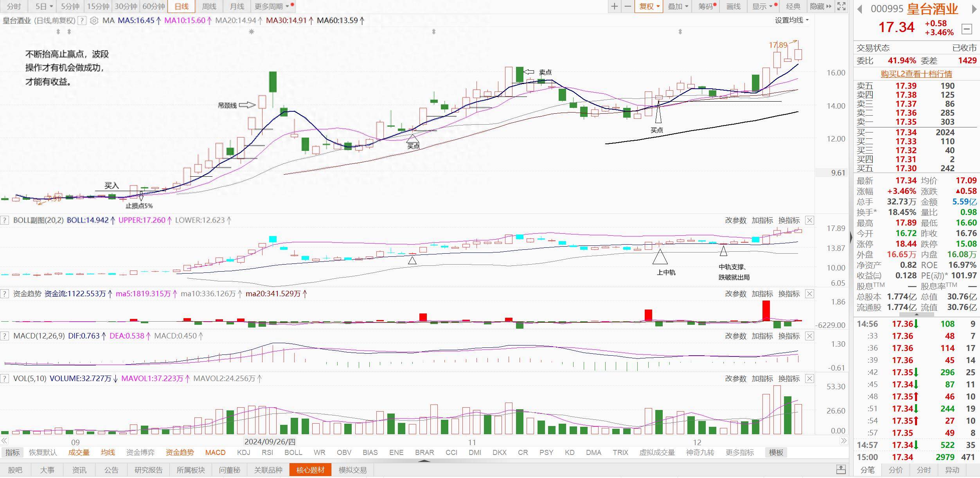Close the MACD indicator panel

pos(809,336)
